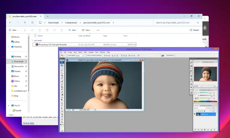Open the See more ellipsis in Explorer
Image resolution: width=230 pixels, height=138 pixels.
click(98, 30)
